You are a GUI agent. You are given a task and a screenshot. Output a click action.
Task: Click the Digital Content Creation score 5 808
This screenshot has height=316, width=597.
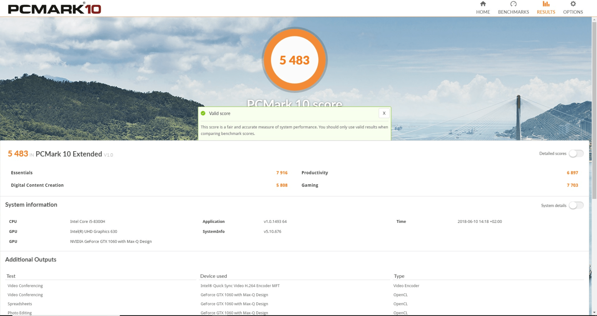(281, 185)
